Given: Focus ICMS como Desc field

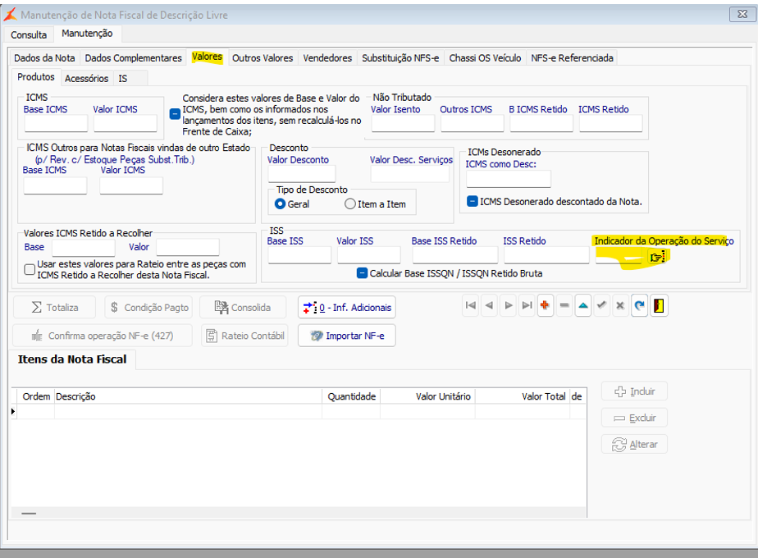Looking at the screenshot, I should (509, 179).
